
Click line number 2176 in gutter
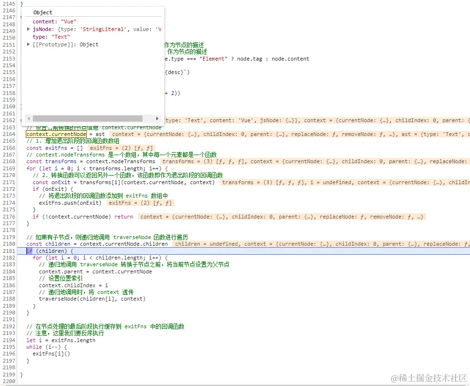(9, 217)
